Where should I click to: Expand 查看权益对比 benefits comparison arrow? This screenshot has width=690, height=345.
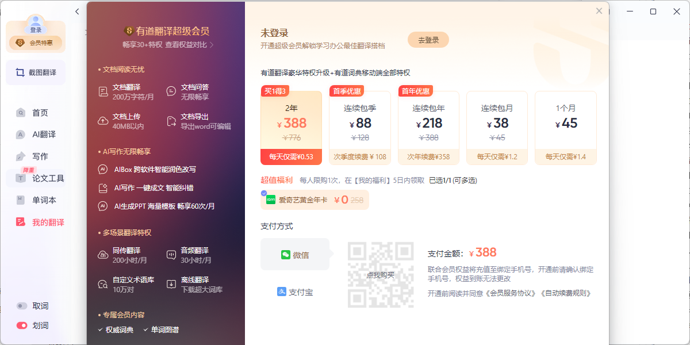pyautogui.click(x=212, y=44)
